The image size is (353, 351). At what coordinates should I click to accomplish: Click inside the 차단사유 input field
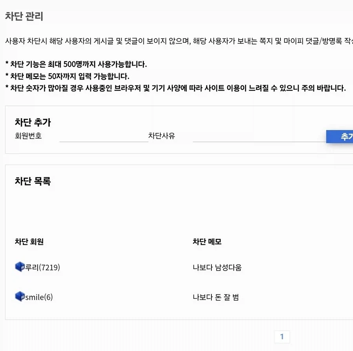tap(259, 136)
